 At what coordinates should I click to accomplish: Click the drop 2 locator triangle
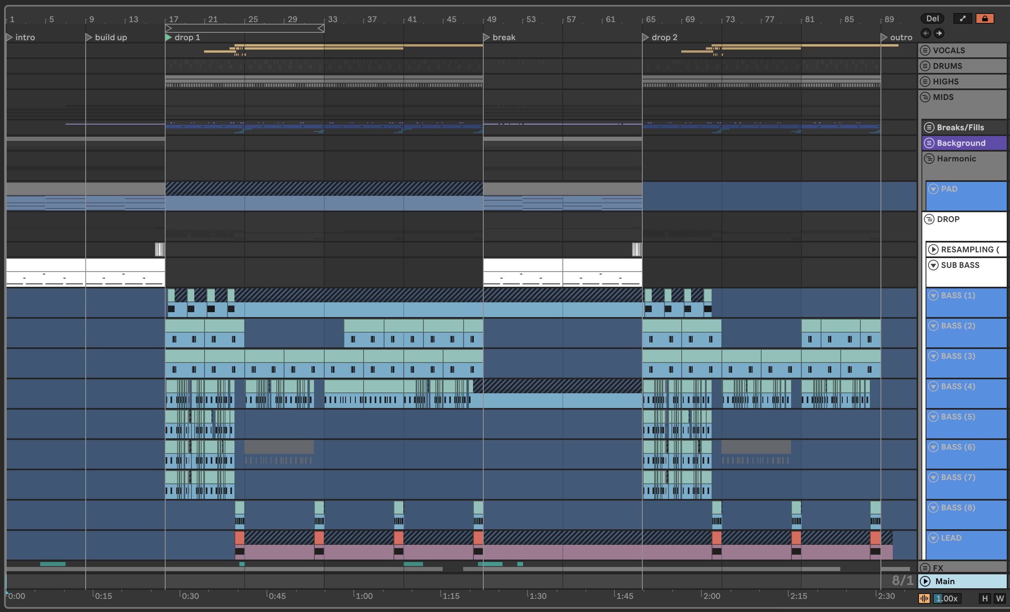coord(645,37)
